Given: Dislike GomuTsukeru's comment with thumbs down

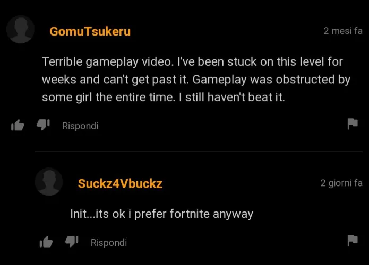Looking at the screenshot, I should tap(44, 125).
